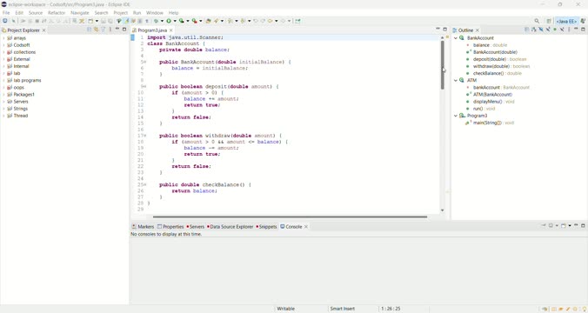This screenshot has height=313, width=588.
Task: Open the Run button dropdown arrow
Action: pos(174,21)
